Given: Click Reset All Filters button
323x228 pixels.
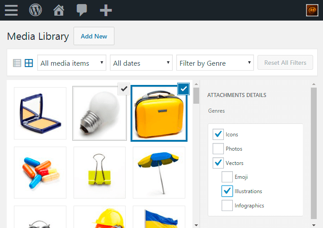Looking at the screenshot, I should (x=285, y=63).
